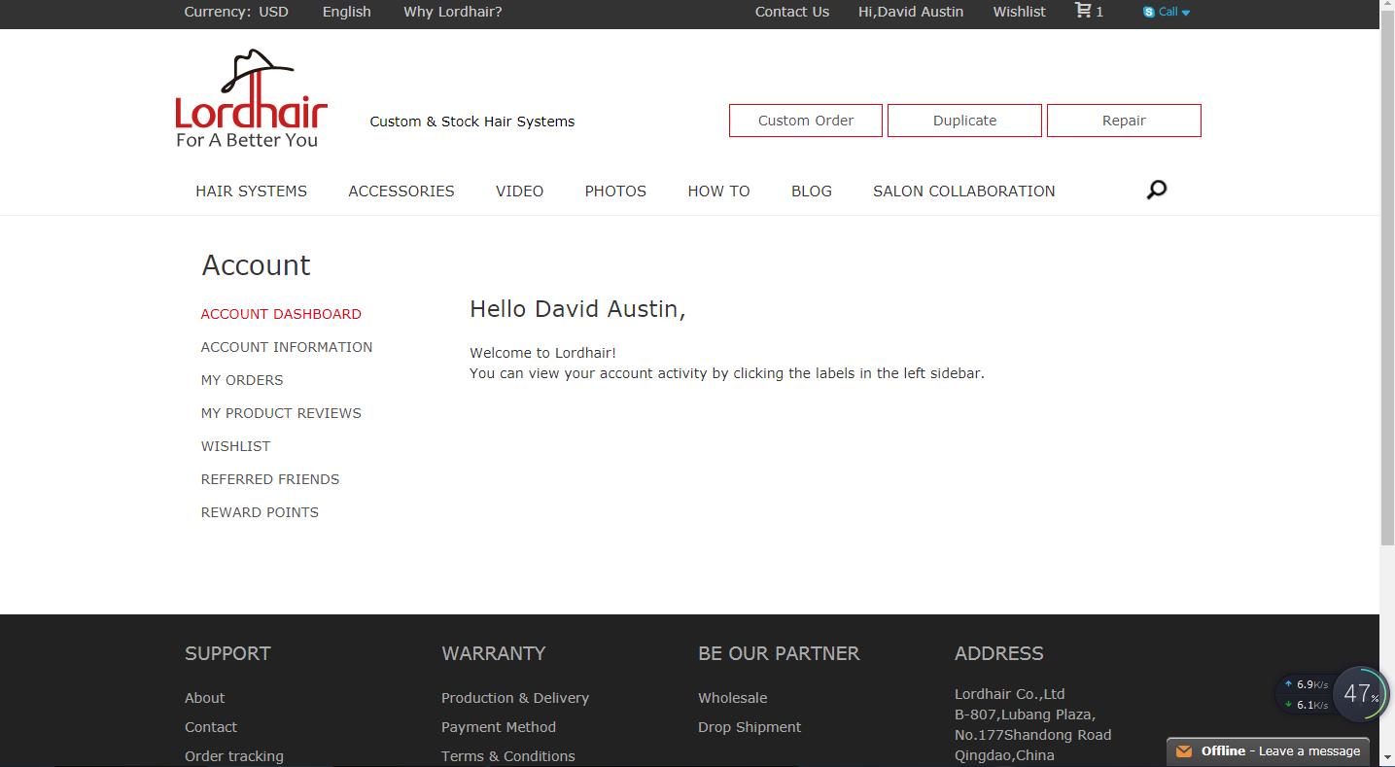The width and height of the screenshot is (1395, 767).
Task: Click Custom & Stock Hair Systems text
Action: pos(472,122)
